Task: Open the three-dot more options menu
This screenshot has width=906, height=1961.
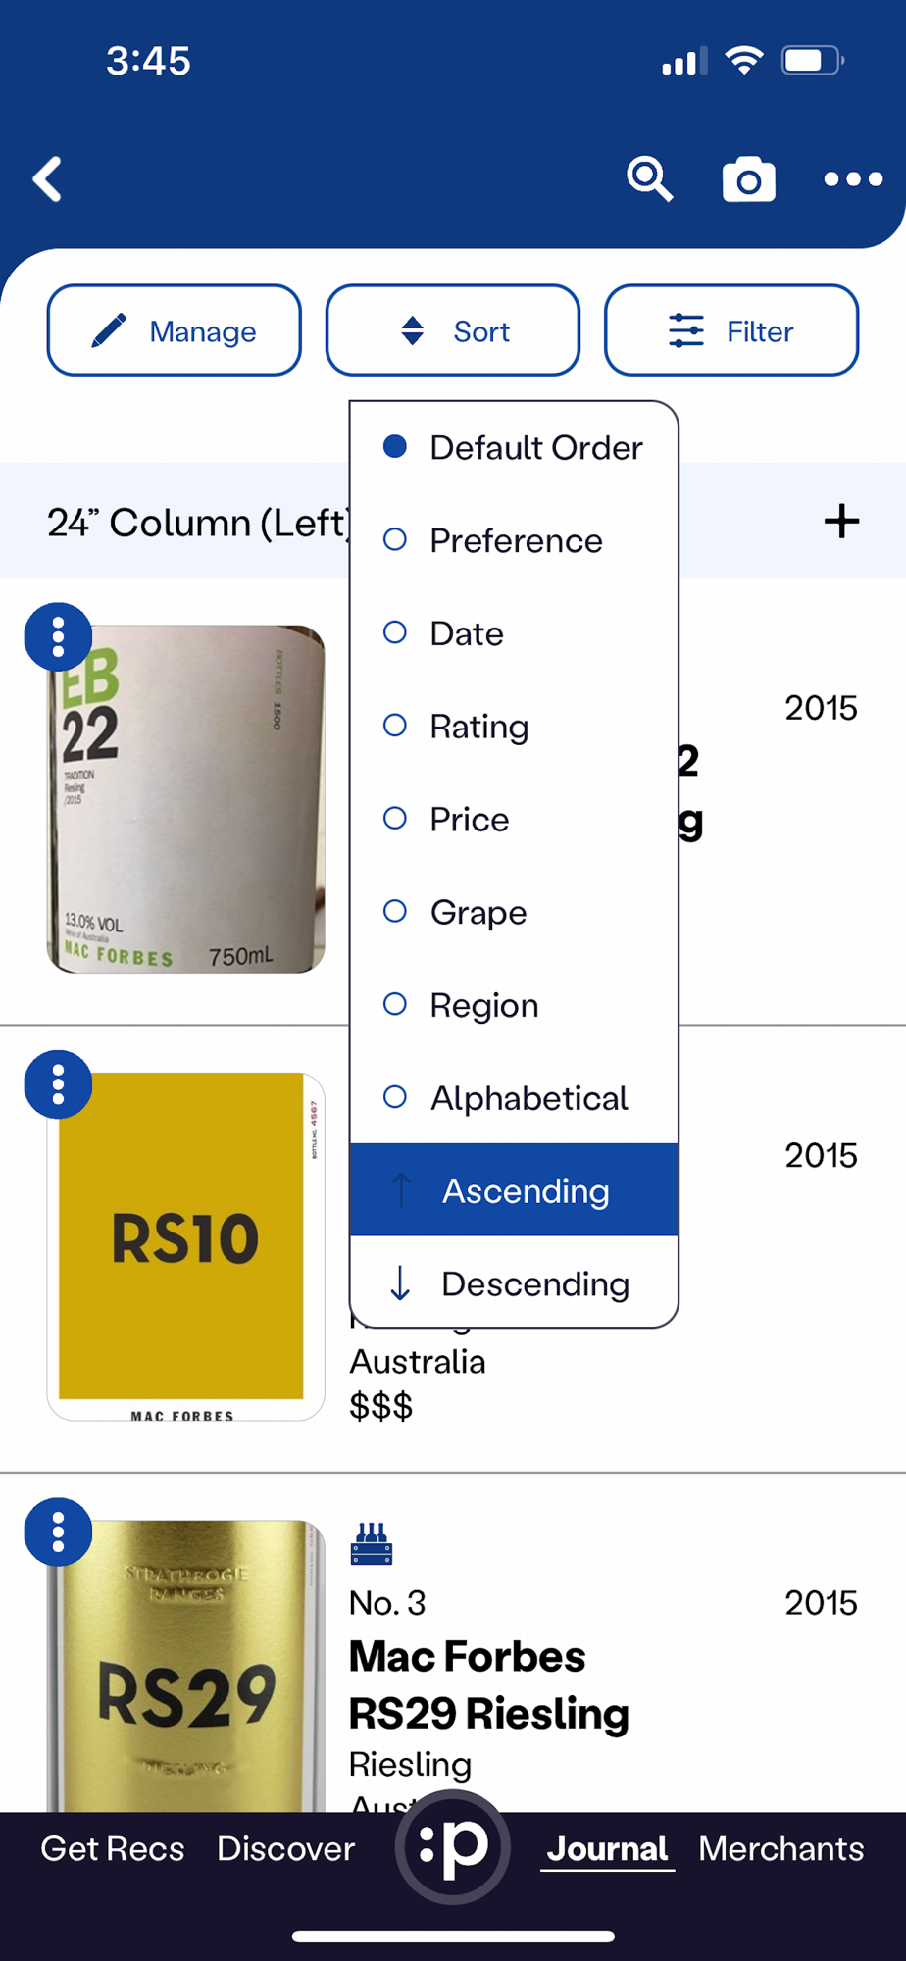Action: [x=853, y=179]
